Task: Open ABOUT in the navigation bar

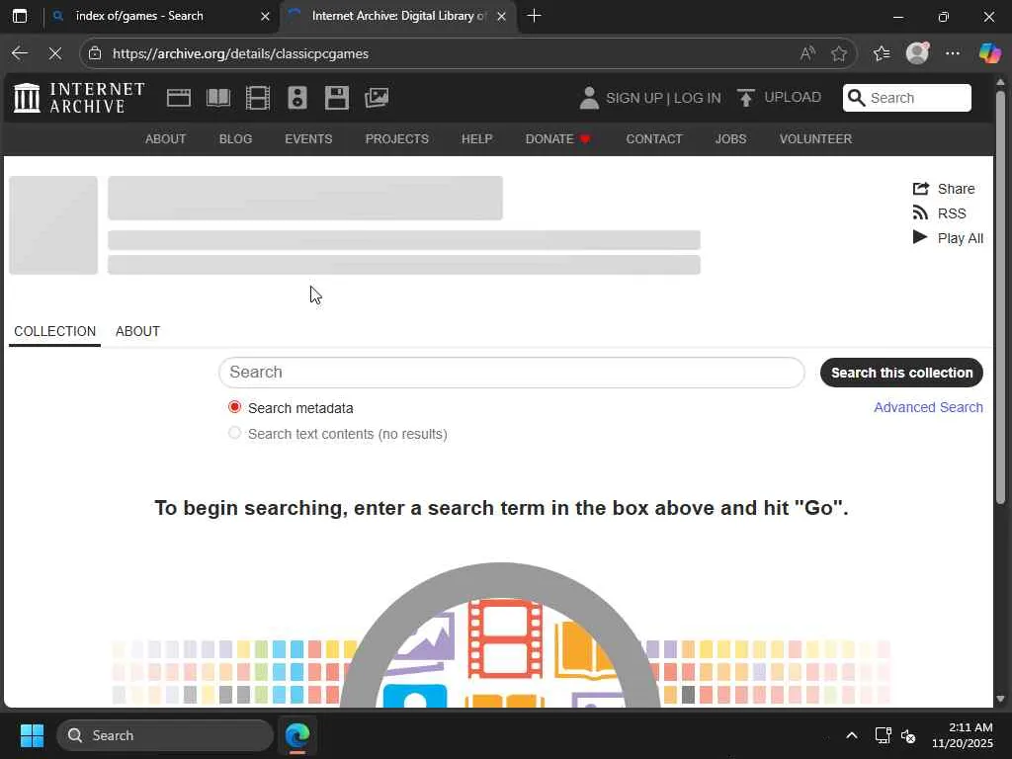Action: (165, 138)
